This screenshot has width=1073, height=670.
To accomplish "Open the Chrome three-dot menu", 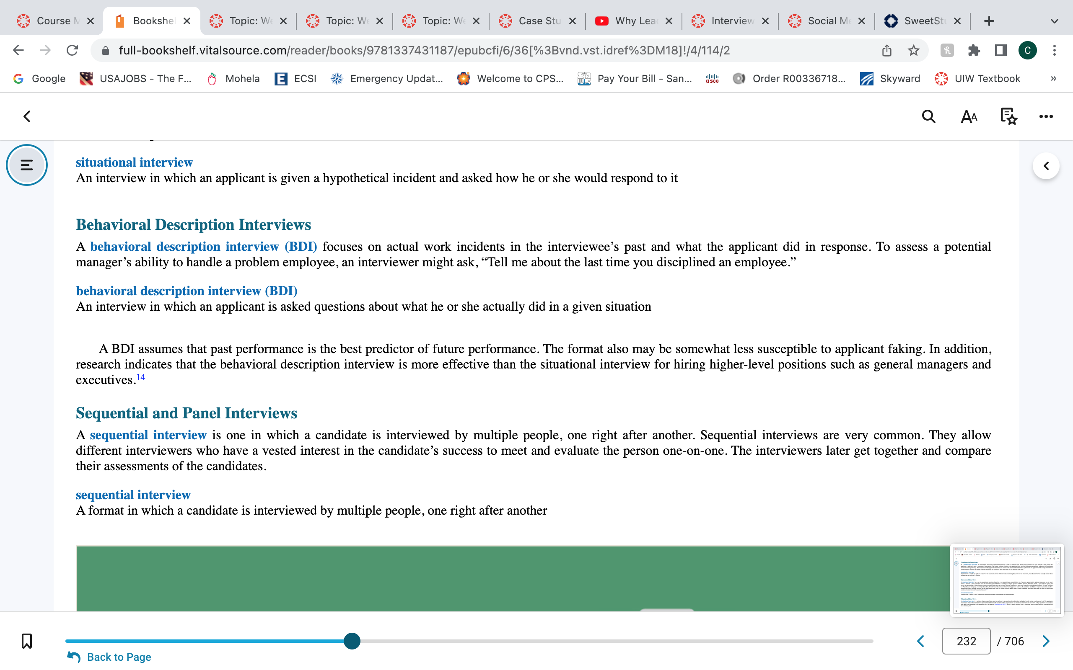I will click(x=1055, y=50).
